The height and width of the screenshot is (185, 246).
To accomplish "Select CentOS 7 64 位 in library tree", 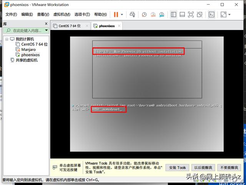I will [x=34, y=44].
